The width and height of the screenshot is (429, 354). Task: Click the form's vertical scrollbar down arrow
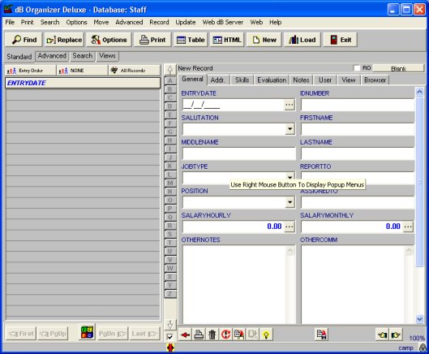(x=419, y=318)
